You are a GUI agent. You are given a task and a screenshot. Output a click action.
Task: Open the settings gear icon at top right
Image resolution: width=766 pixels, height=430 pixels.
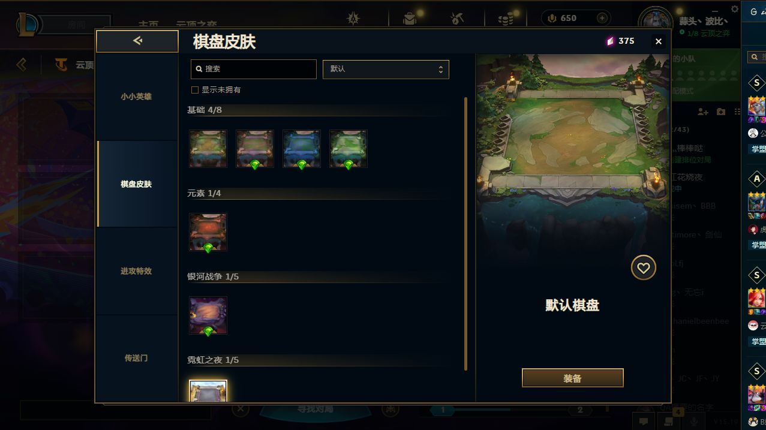[734, 9]
